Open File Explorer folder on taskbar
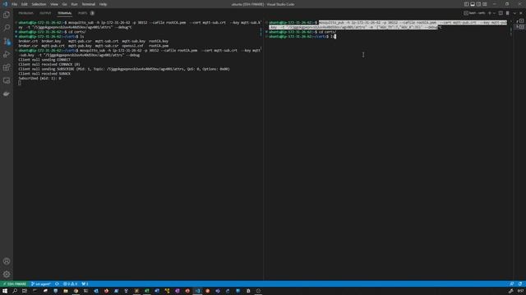This screenshot has height=295, width=526. [66, 291]
